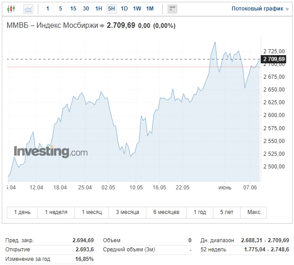Select the 1 год range tab
This screenshot has width=294, height=265.
(x=200, y=212)
